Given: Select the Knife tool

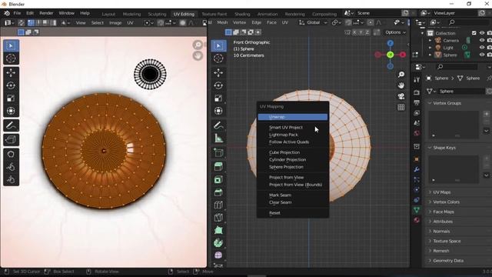Looking at the screenshot, I should [218, 217].
